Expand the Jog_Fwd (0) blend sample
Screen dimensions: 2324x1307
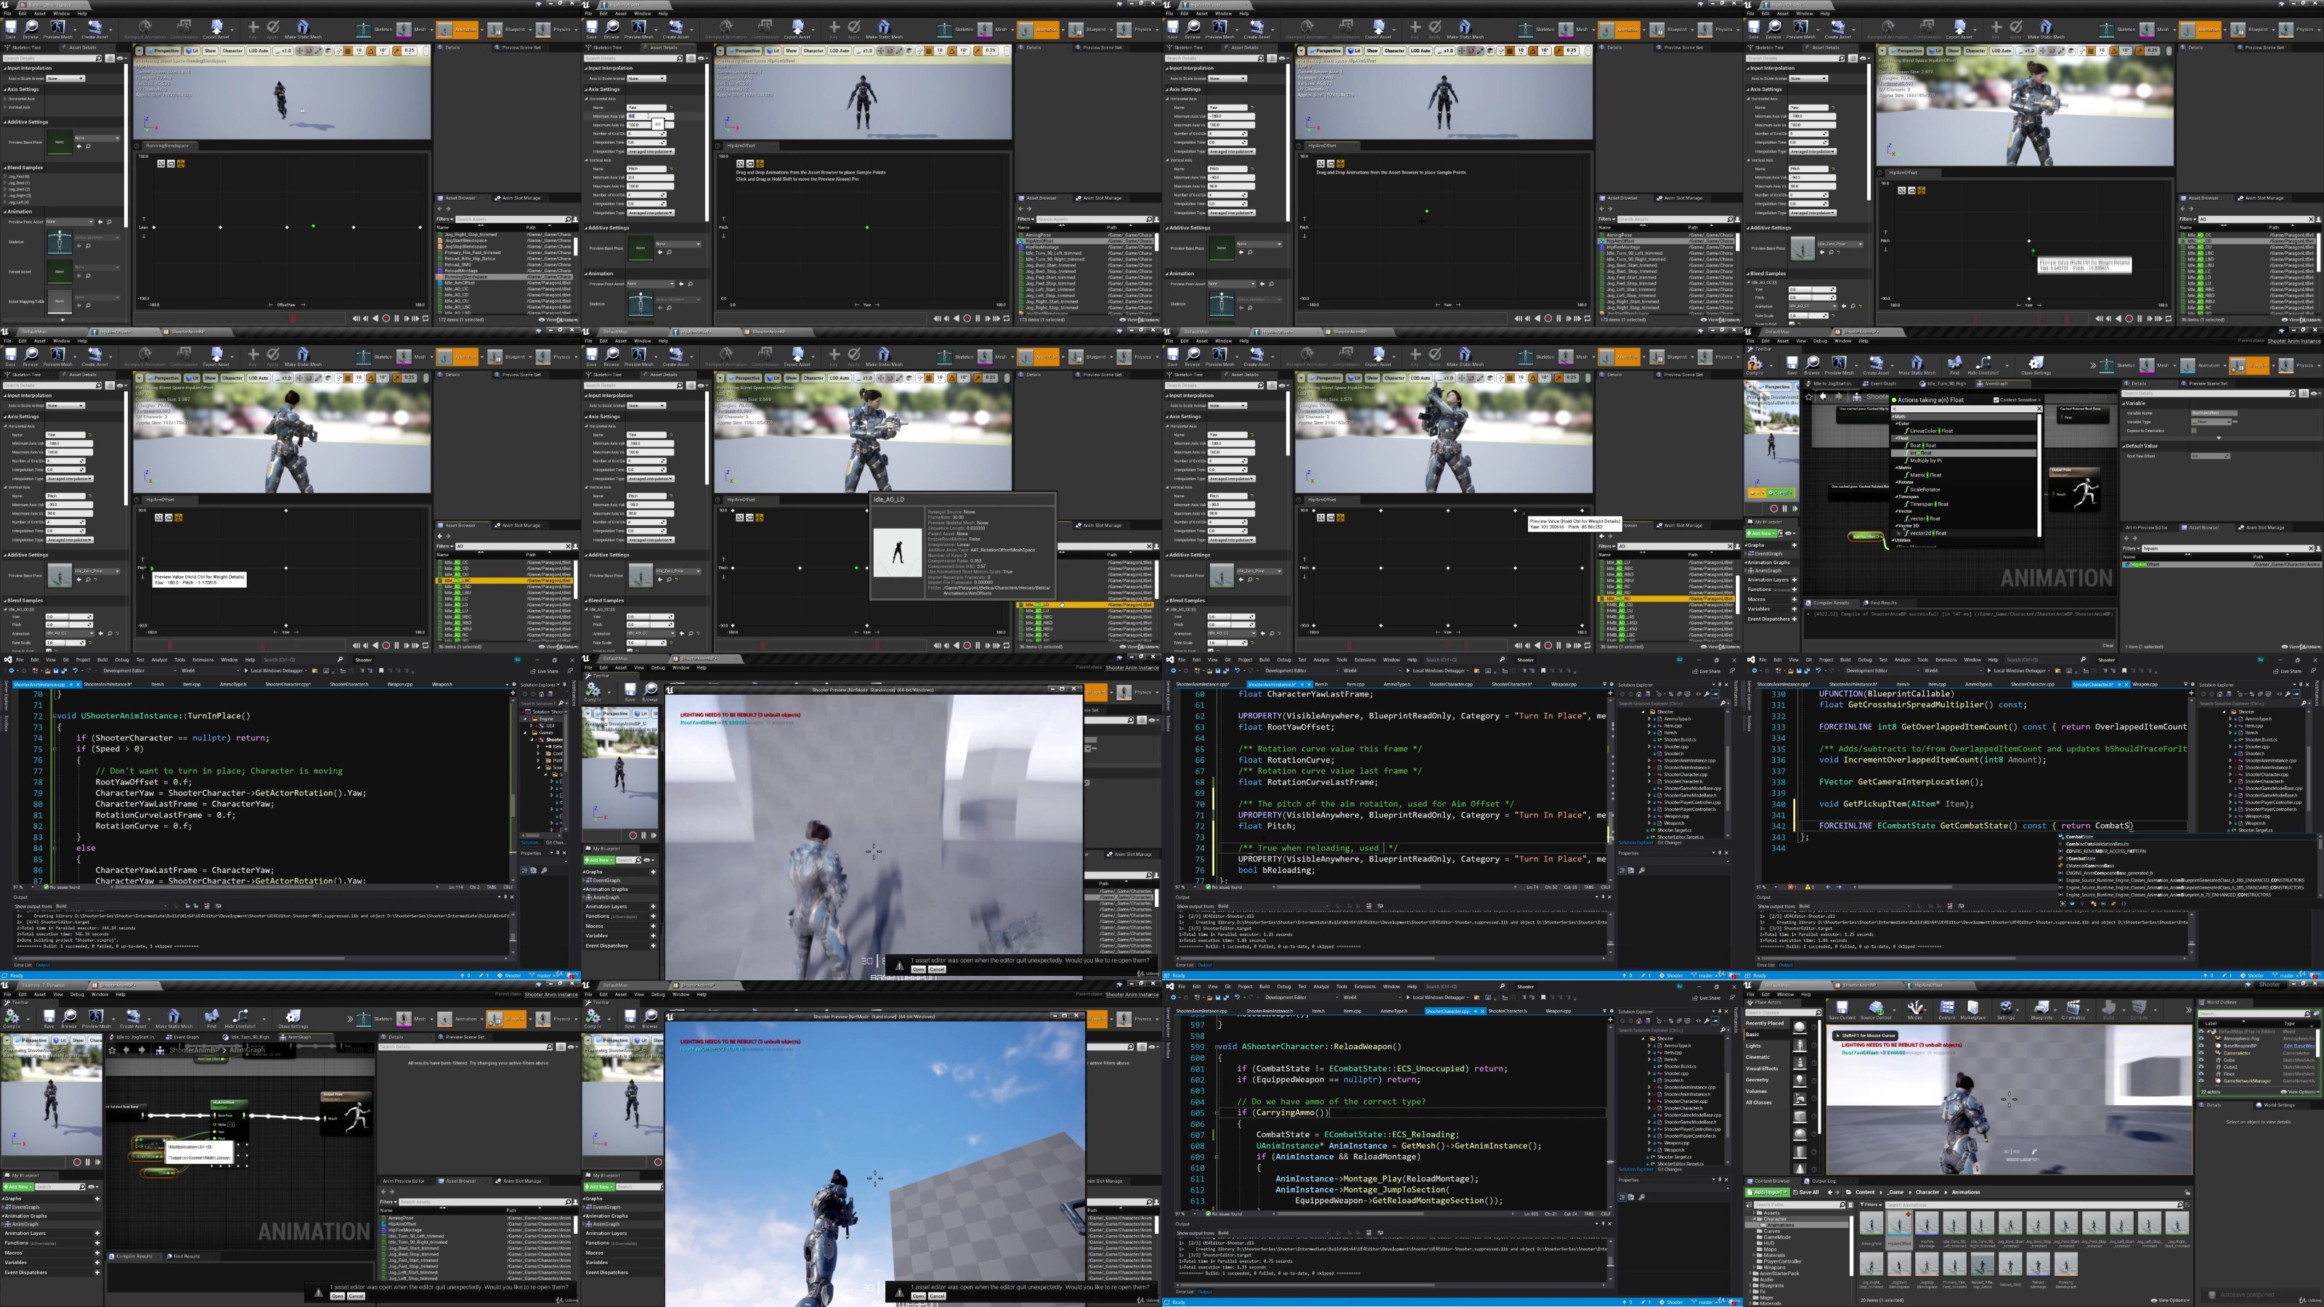[4, 176]
